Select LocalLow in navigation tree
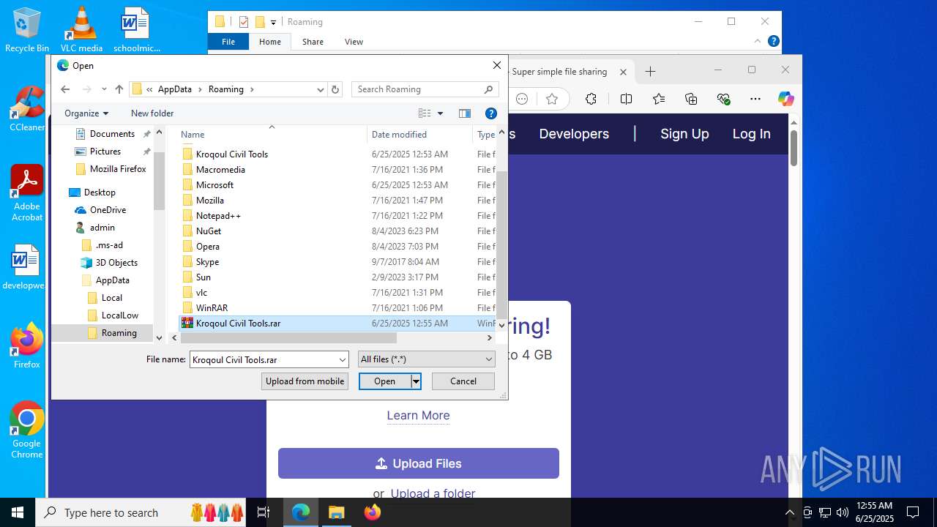 120,315
